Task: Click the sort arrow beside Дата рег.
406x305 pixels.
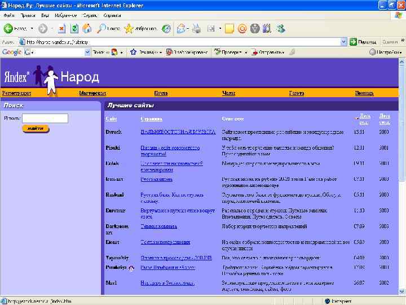Action: point(357,118)
